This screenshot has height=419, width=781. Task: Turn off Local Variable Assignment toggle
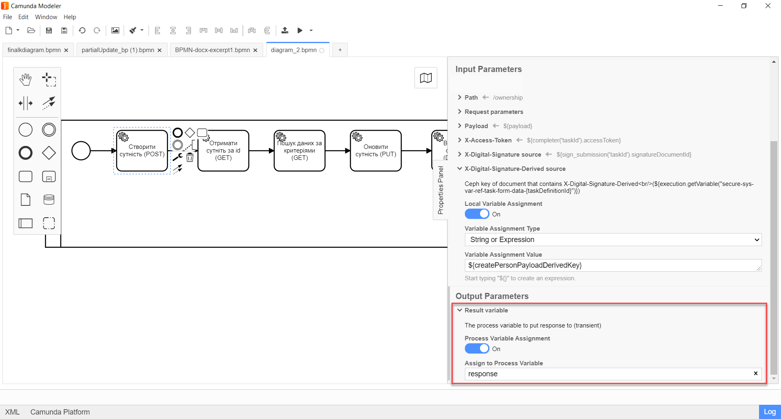point(477,214)
